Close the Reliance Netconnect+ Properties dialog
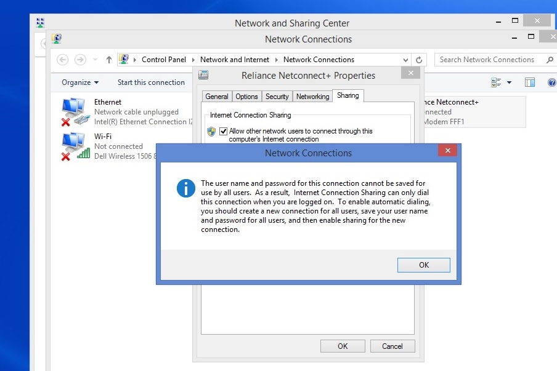The height and width of the screenshot is (371, 557). 410,73
